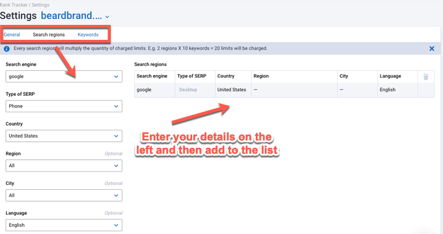Expand the Type of SERP dropdown
443x234 pixels.
(x=63, y=106)
